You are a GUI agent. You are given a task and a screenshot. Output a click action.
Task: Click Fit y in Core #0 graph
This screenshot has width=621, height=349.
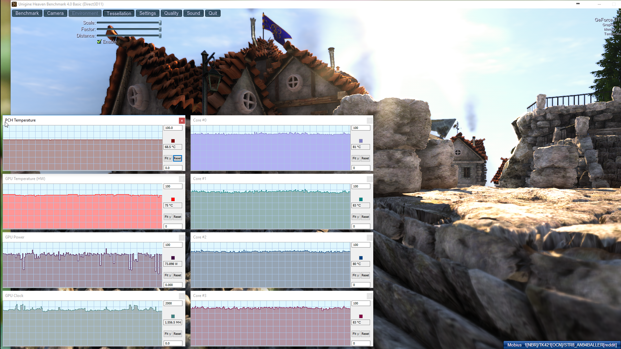pyautogui.click(x=356, y=158)
